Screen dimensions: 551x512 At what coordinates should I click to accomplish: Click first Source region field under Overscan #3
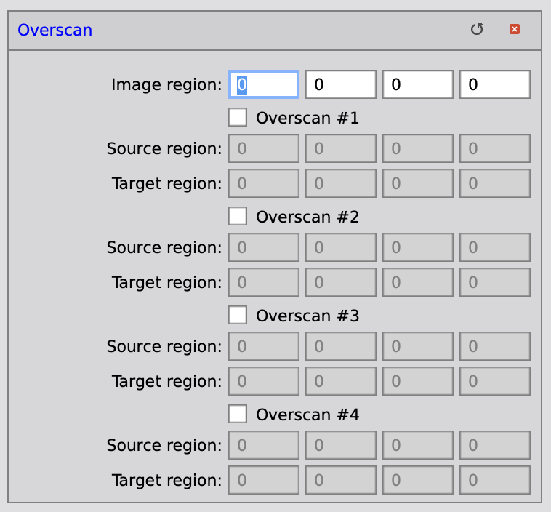(264, 346)
